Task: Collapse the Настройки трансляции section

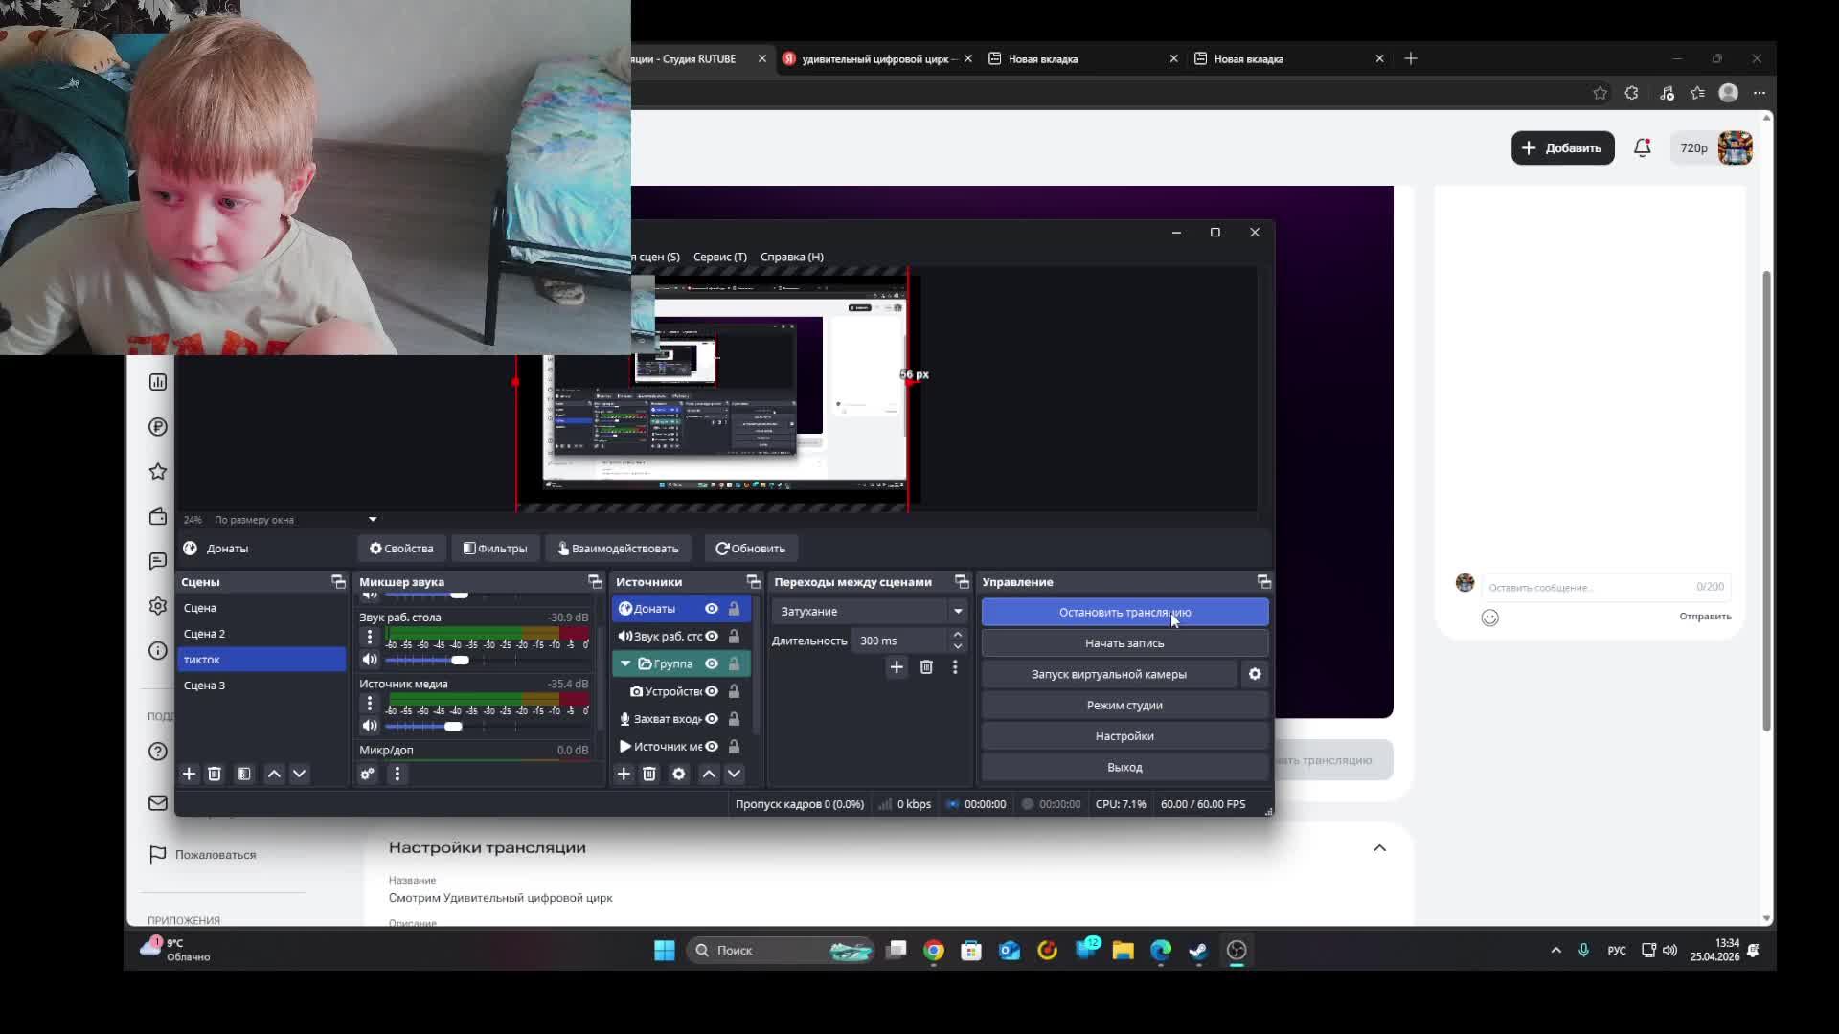Action: (x=1379, y=848)
